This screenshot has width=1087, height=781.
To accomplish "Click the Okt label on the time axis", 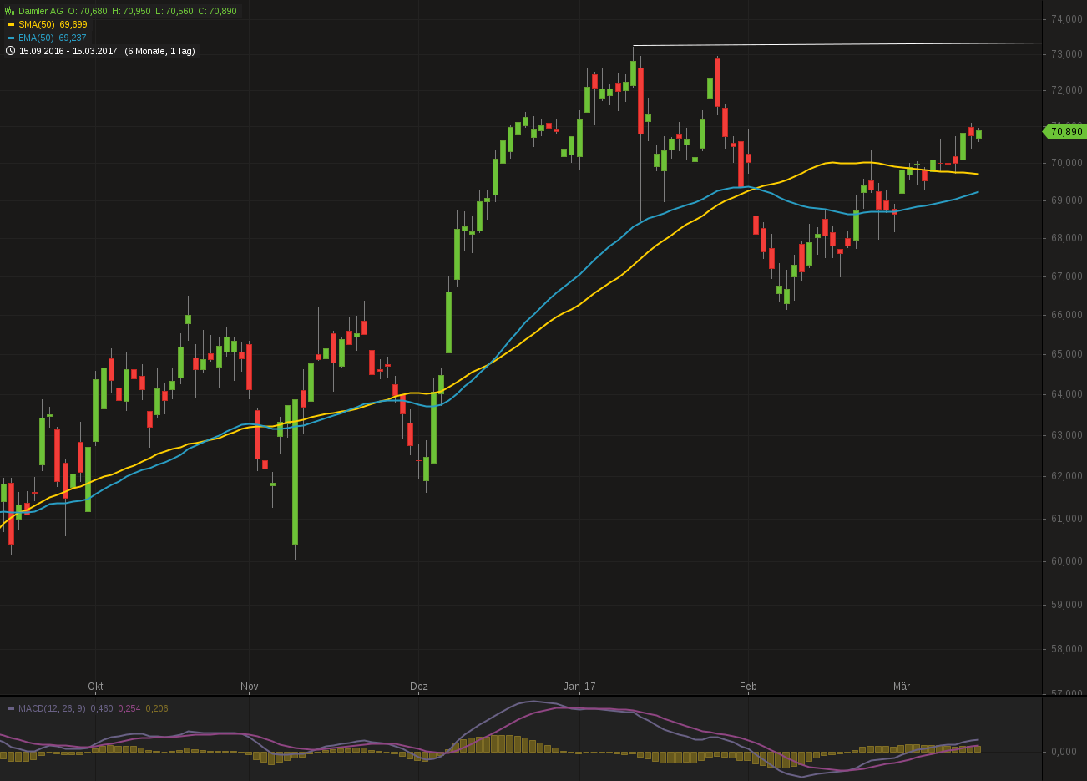I will [x=96, y=687].
